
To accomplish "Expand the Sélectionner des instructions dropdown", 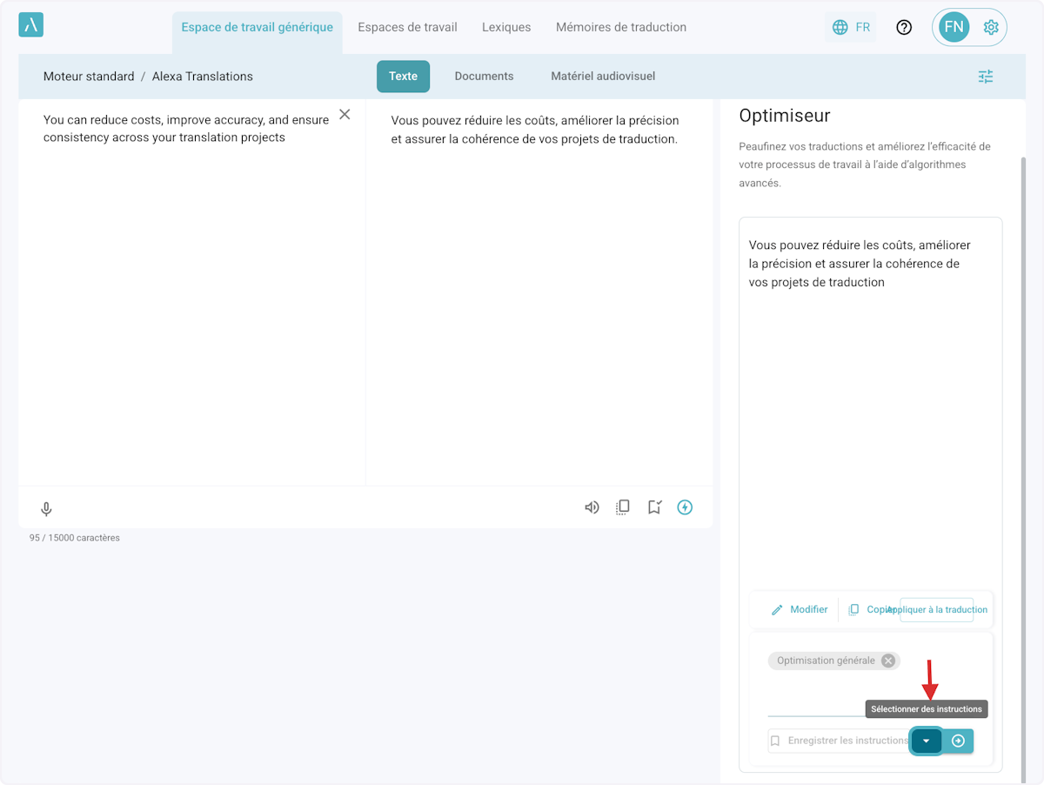I will pyautogui.click(x=926, y=741).
